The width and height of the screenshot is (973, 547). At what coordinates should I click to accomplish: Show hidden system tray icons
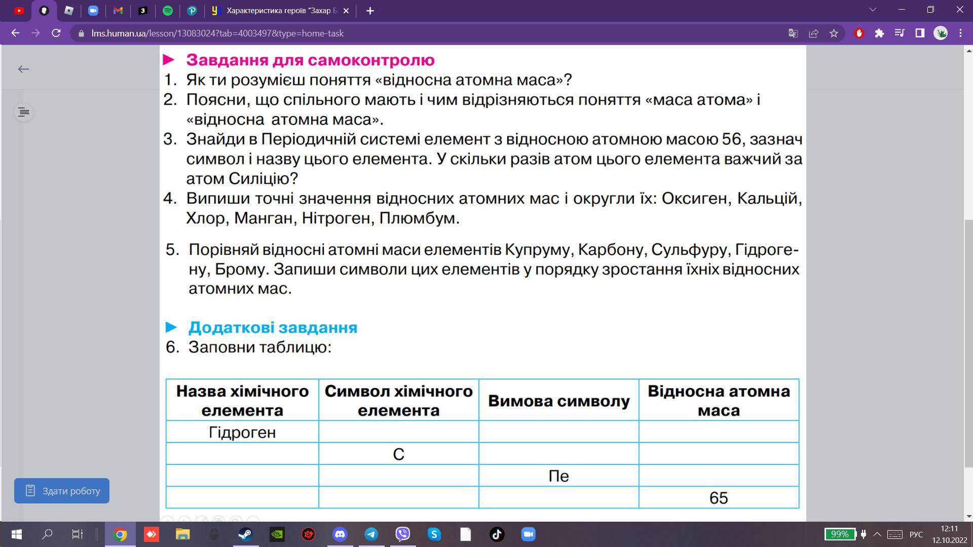(877, 534)
